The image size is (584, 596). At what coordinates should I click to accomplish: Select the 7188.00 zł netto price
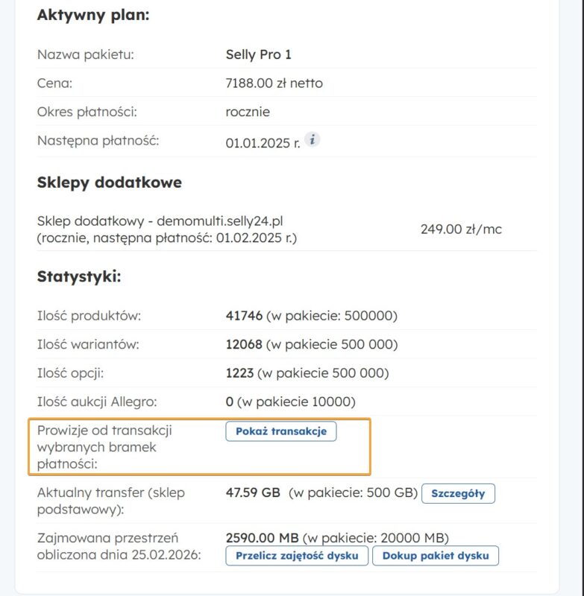274,83
